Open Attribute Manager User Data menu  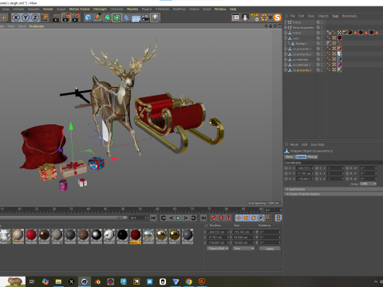click(318, 144)
